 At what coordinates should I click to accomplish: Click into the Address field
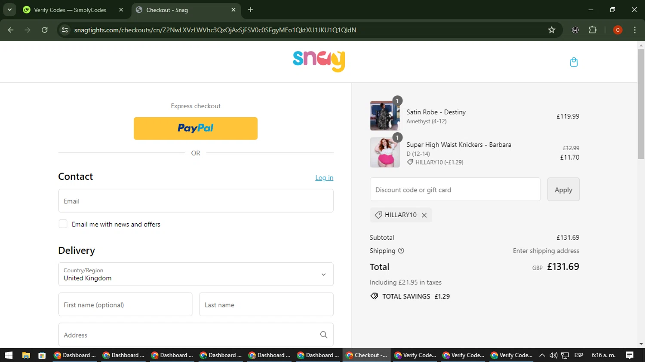point(196,335)
